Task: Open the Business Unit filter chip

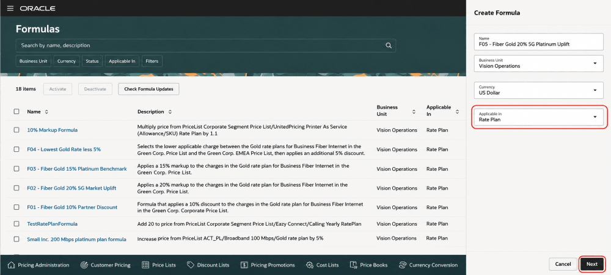Action: [x=34, y=61]
